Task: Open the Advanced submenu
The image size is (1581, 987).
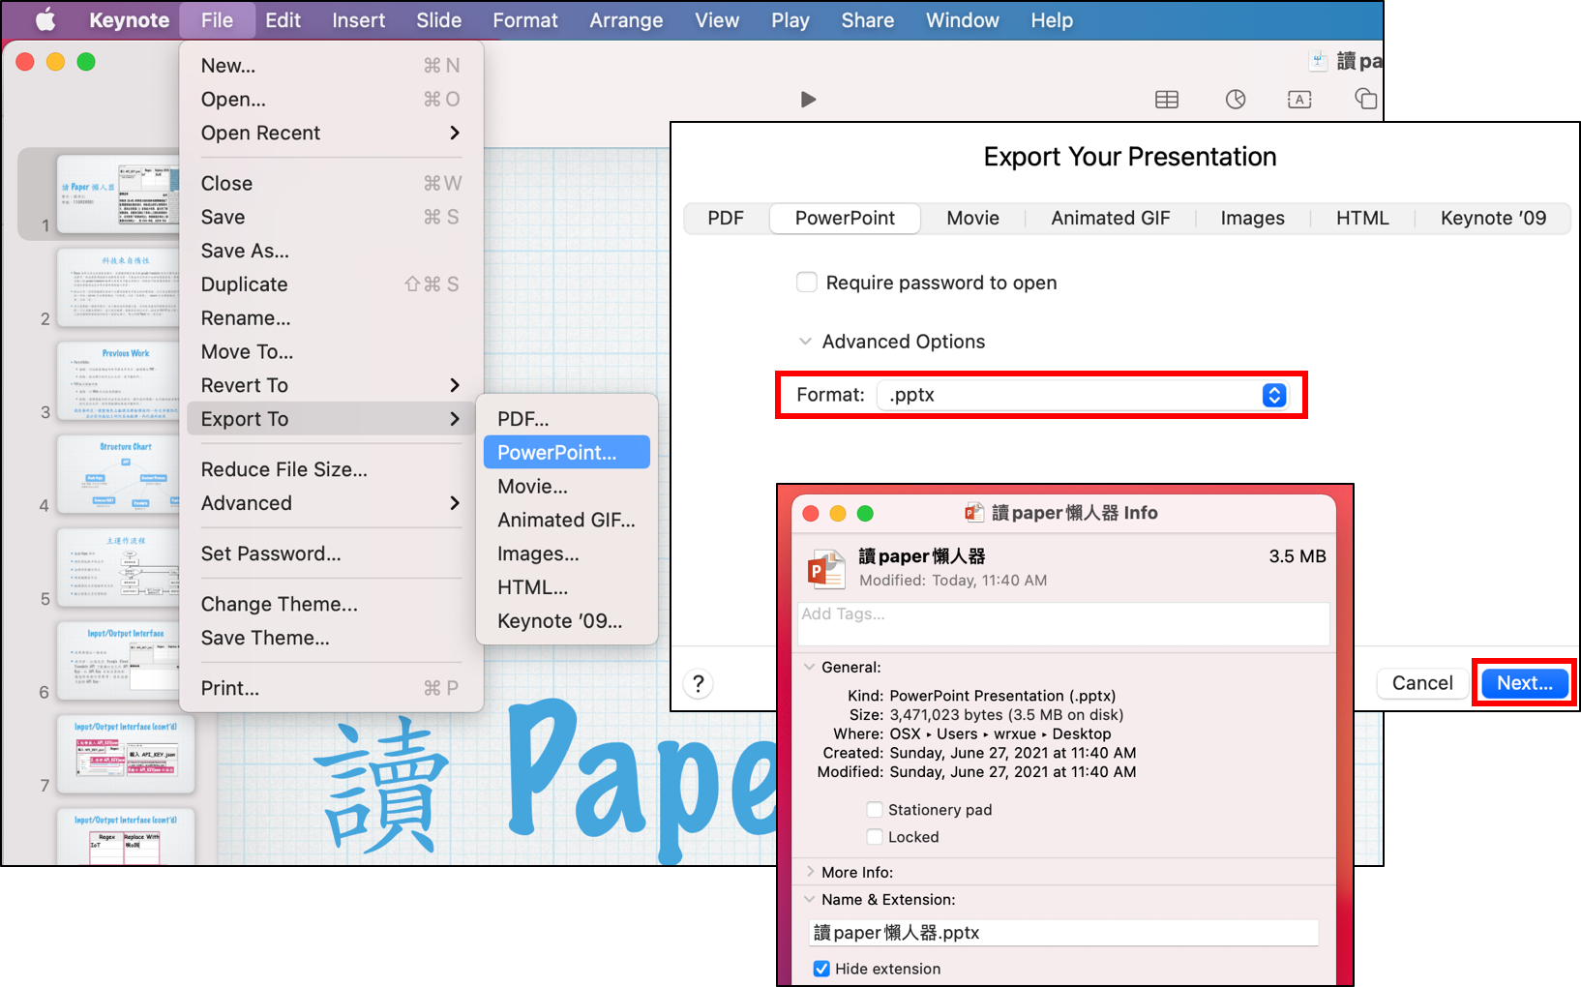Action: [331, 503]
